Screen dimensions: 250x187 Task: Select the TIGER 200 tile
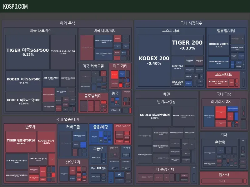[187, 45]
